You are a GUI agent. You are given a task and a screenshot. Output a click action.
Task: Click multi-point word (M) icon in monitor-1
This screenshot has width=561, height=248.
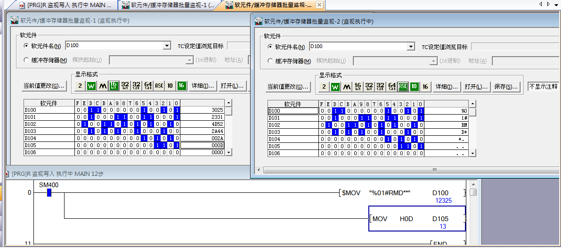coord(102,86)
